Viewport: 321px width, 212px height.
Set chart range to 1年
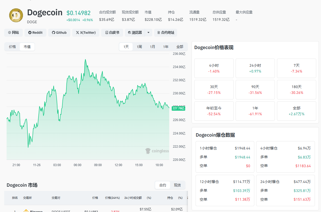(x=166, y=47)
